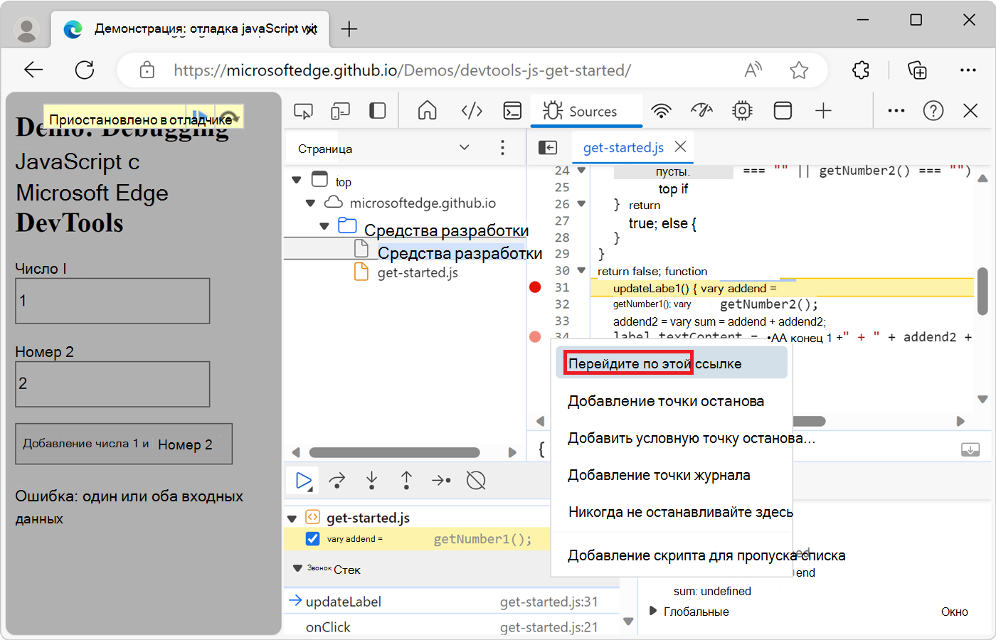Viewport: 996px width, 640px height.
Task: Select updateLabel call stack frame
Action: (x=452, y=602)
